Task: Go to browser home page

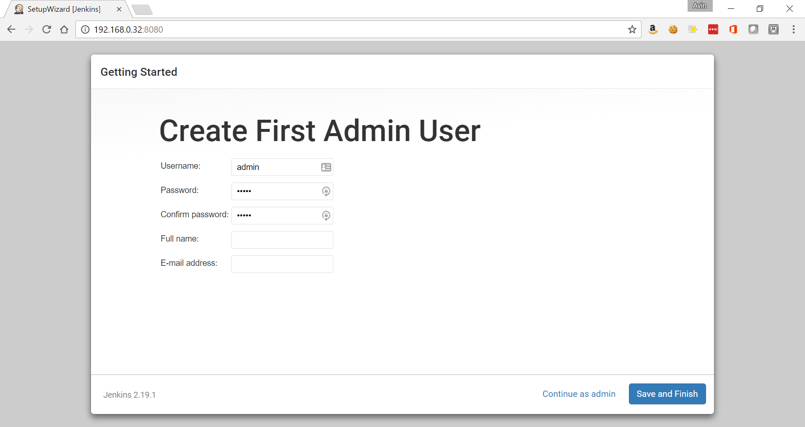Action: click(64, 29)
